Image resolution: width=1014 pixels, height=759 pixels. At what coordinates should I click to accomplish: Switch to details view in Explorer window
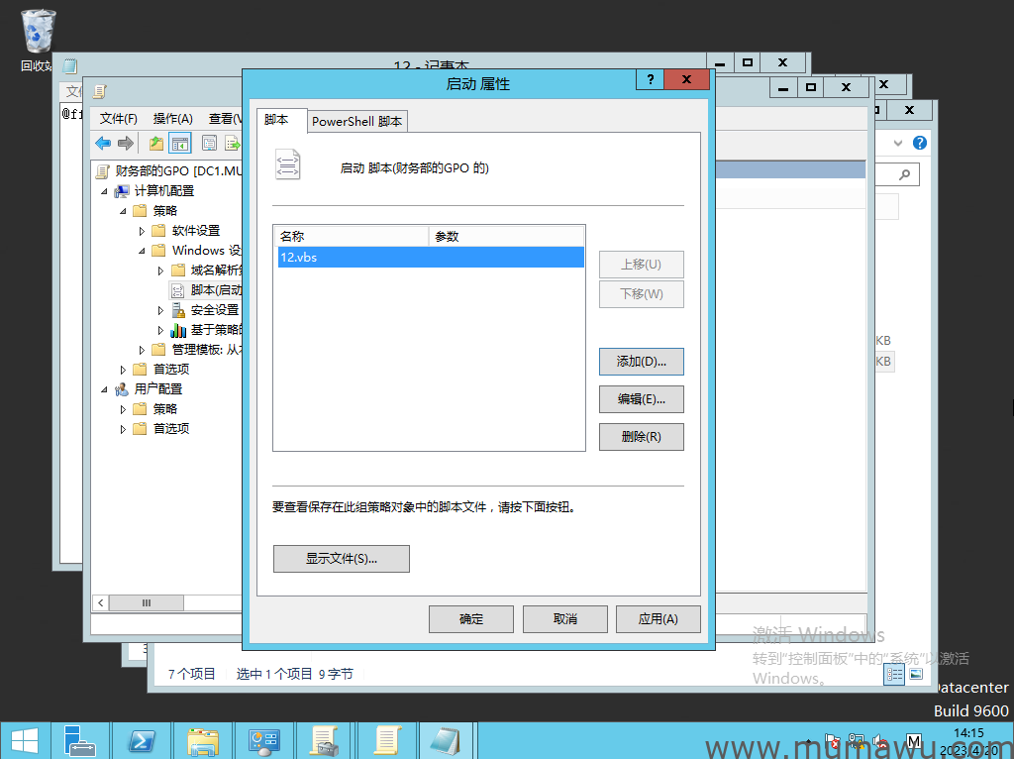pyautogui.click(x=894, y=674)
